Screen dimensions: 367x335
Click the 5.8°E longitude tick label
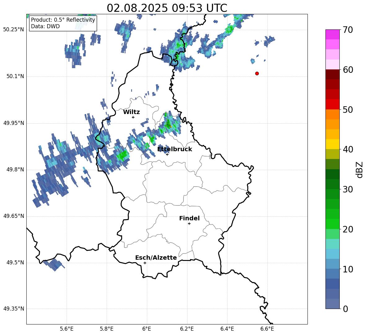pyautogui.click(x=107, y=329)
